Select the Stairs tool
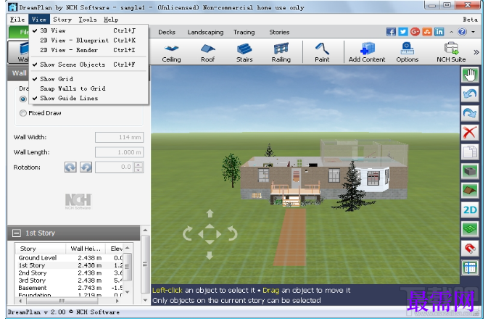 click(244, 53)
